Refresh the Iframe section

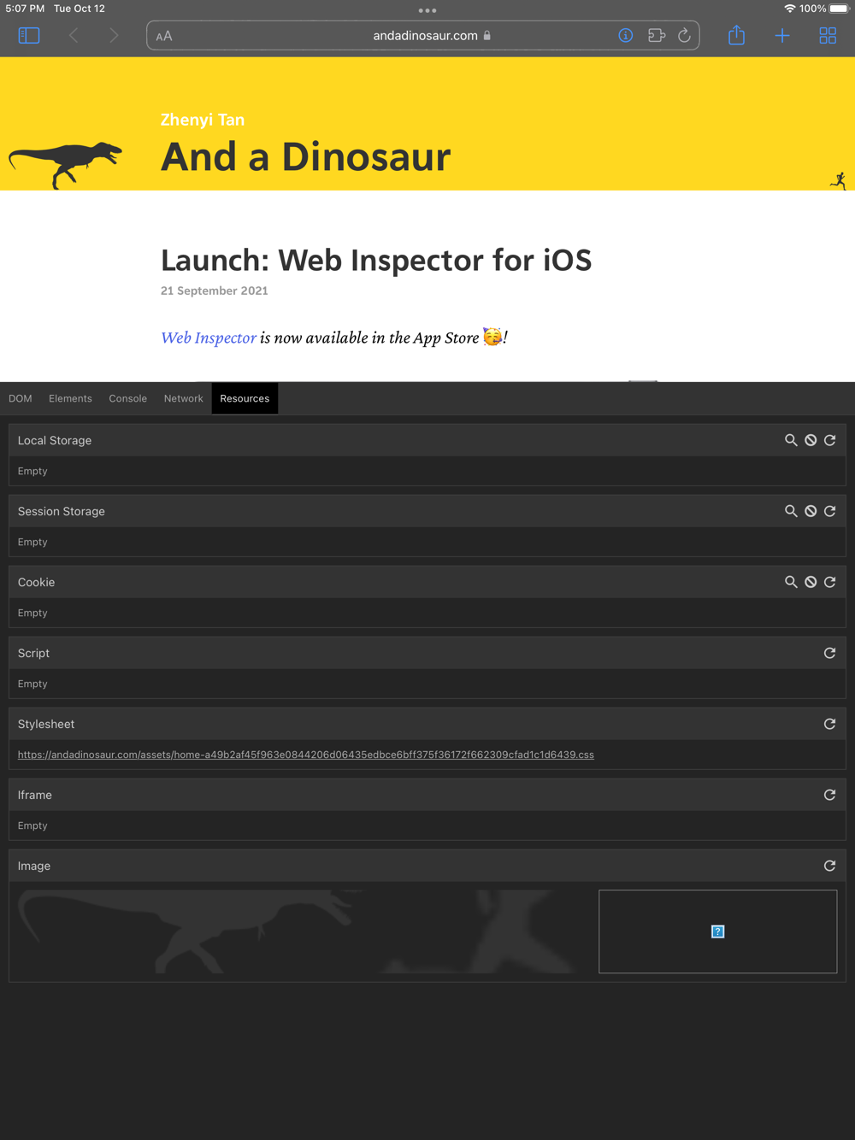[x=830, y=795]
